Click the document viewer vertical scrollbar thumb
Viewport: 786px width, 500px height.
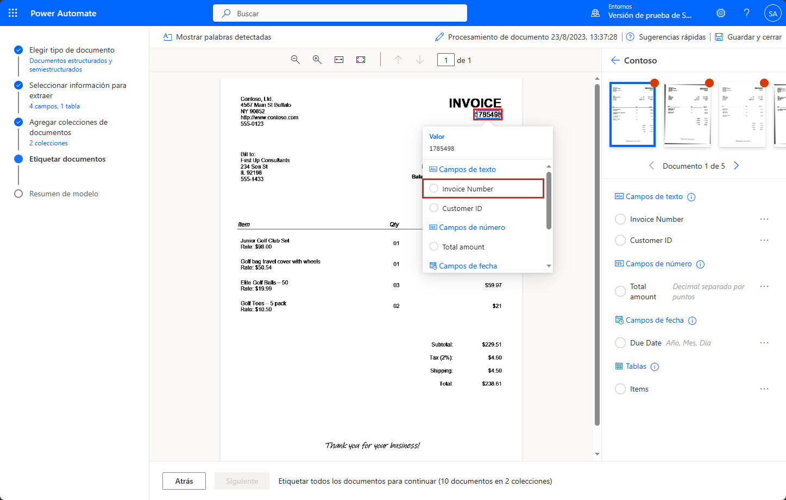[598, 255]
